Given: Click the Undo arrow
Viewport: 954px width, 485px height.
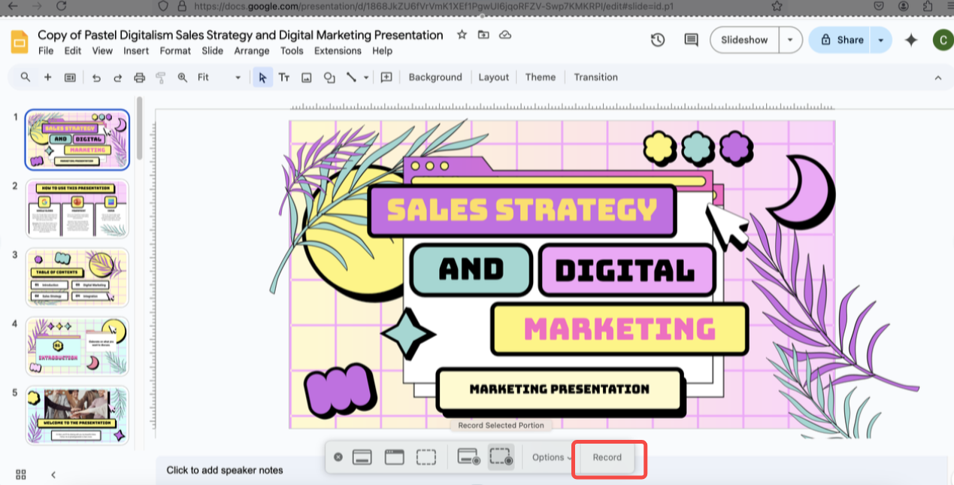Looking at the screenshot, I should point(96,77).
